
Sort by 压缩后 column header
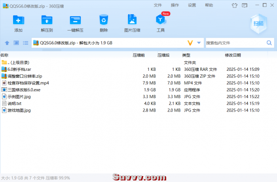tap(163, 55)
